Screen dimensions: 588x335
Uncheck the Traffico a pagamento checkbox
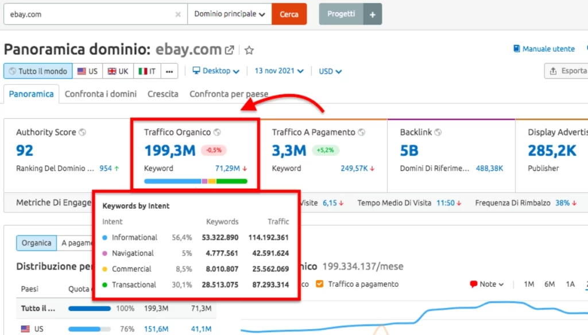(320, 283)
